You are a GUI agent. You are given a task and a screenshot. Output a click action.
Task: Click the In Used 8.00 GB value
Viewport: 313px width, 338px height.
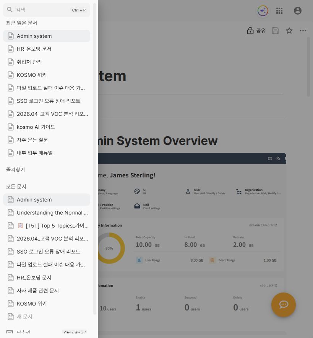click(195, 245)
